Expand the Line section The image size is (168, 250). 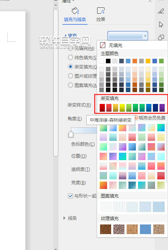tap(64, 218)
